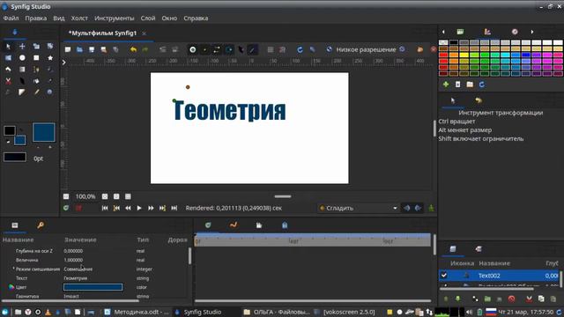Click the Save As toolbar icon
The width and height of the screenshot is (564, 317).
click(104, 49)
